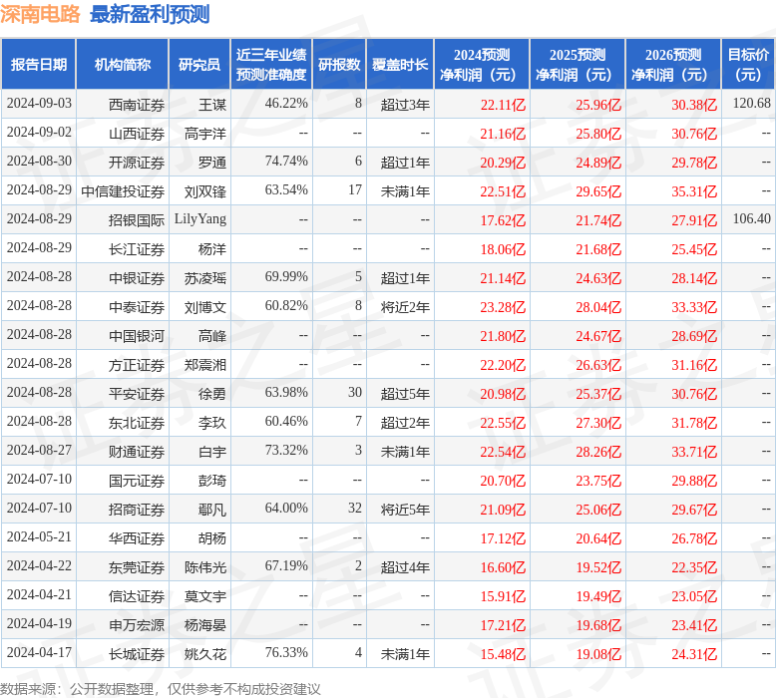This screenshot has width=776, height=698.
Task: Click the date 2024-09-02
Action: [39, 132]
